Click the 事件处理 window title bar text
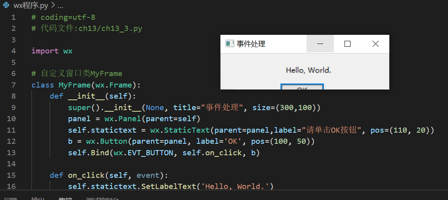 pos(251,44)
